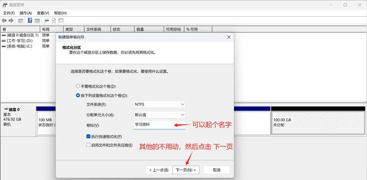
Task: Open the 帮助(H) menu
Action: [x=60, y=13]
